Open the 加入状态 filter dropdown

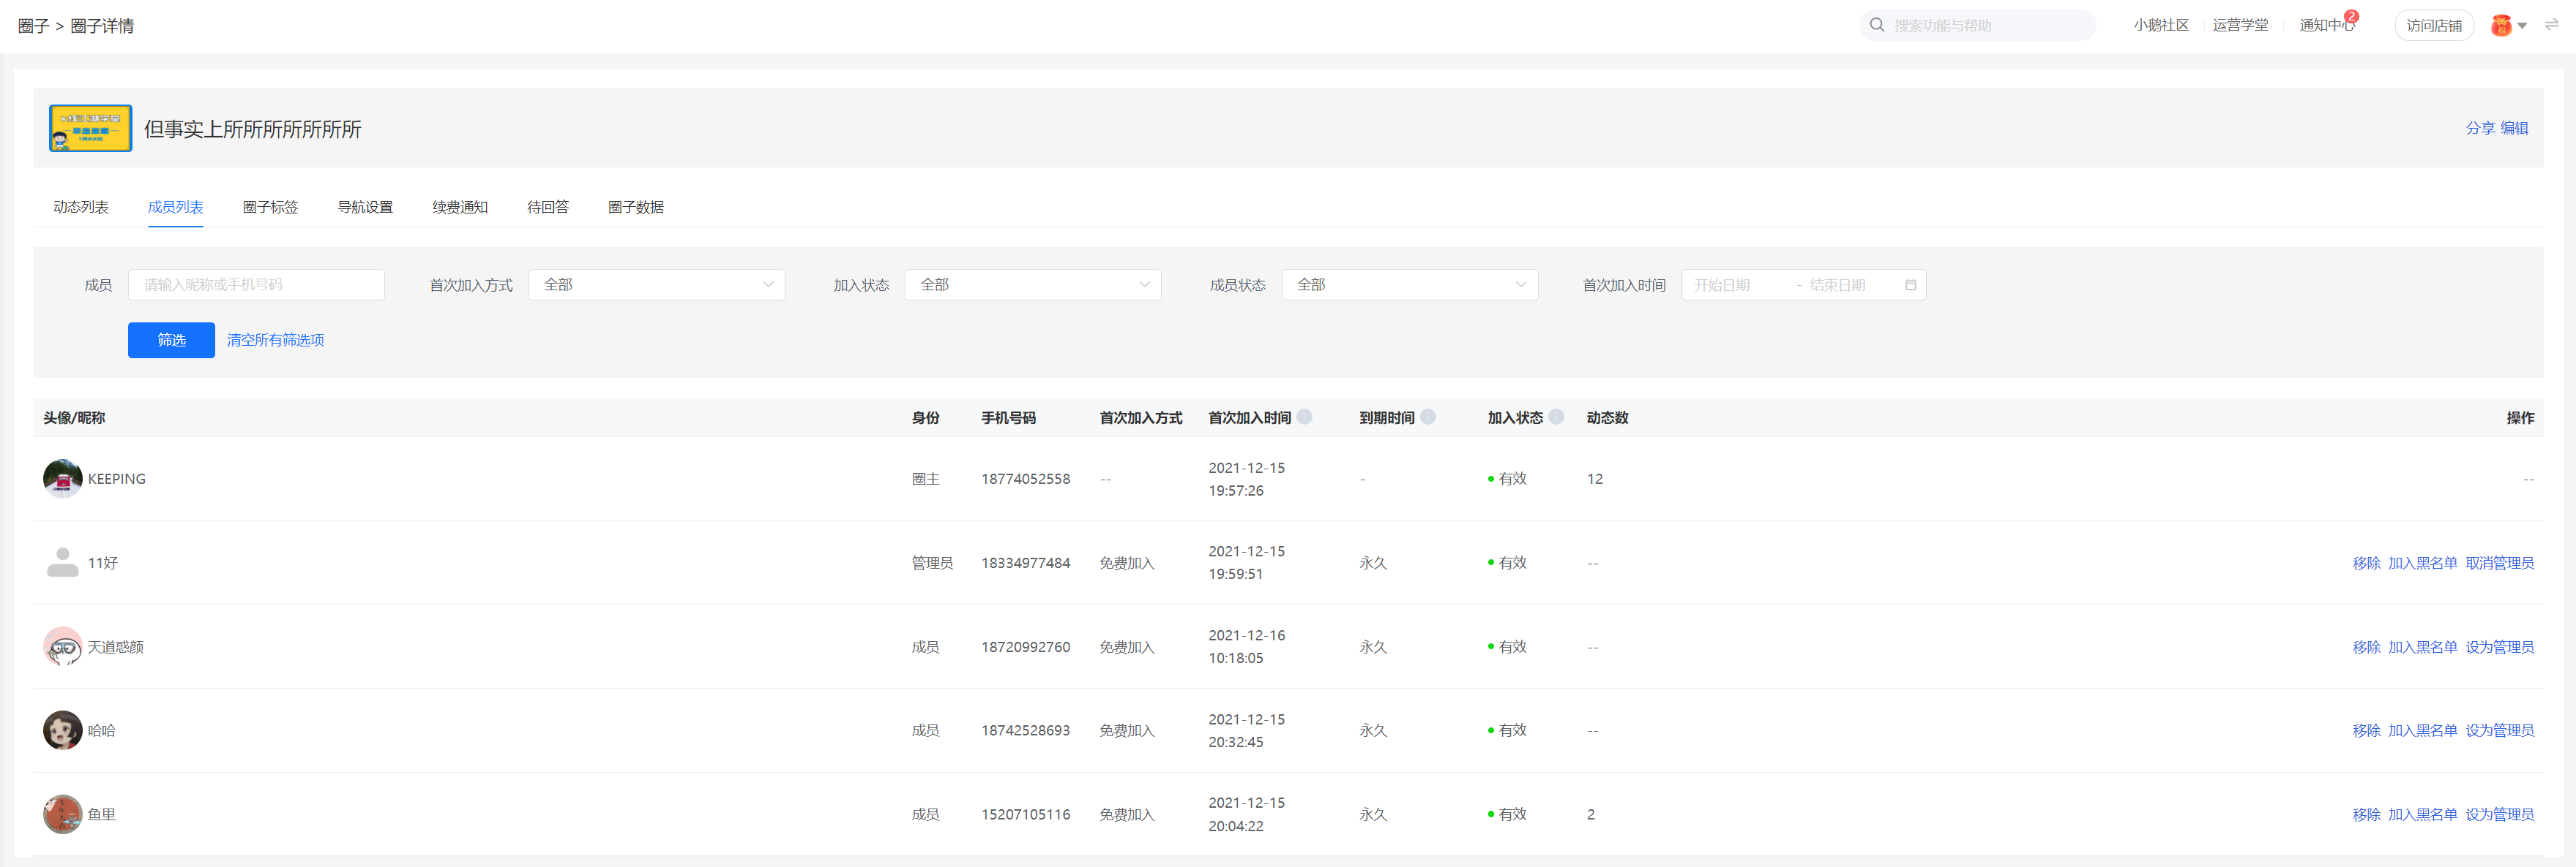click(1032, 286)
